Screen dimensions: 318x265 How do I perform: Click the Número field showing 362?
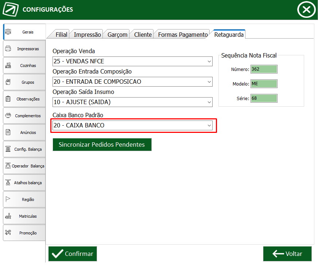[264, 69]
